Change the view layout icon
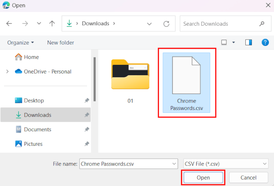Screen dimensions: 274x186 [x=224, y=42]
